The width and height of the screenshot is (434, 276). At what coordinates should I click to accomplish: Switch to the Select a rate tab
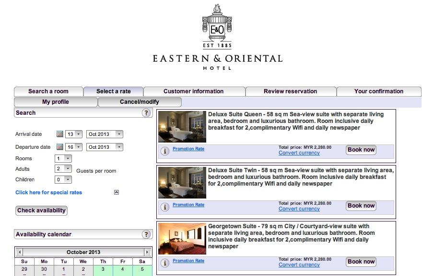point(114,91)
